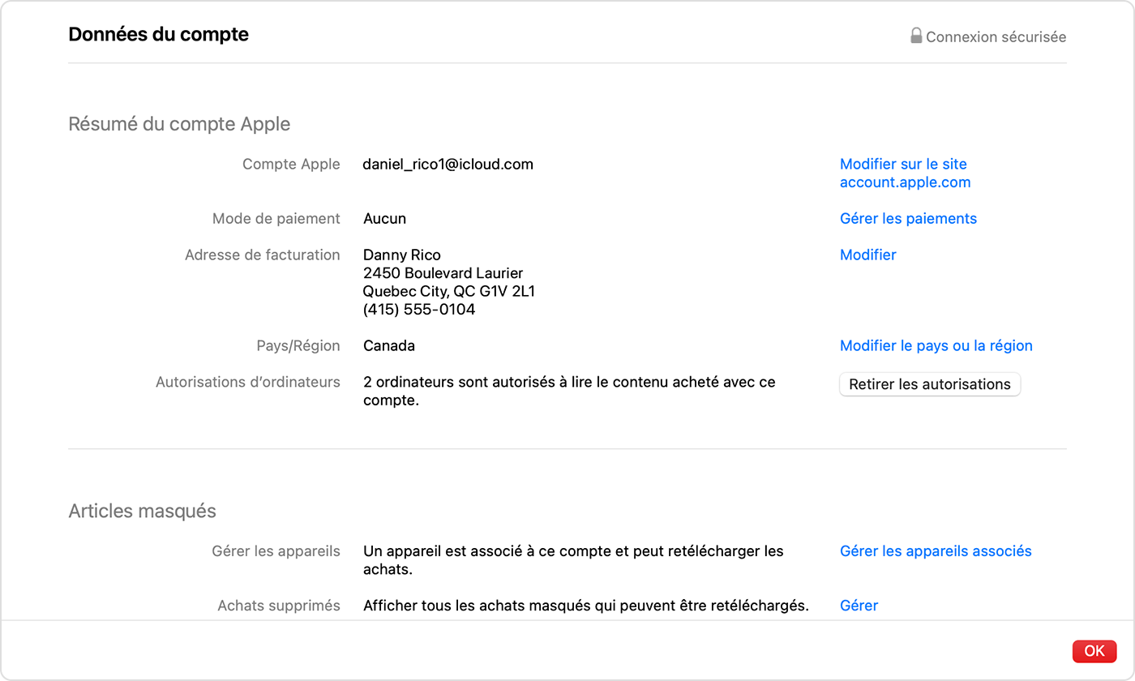Click the Achats supprimés label
This screenshot has height=681, width=1135.
pos(279,606)
